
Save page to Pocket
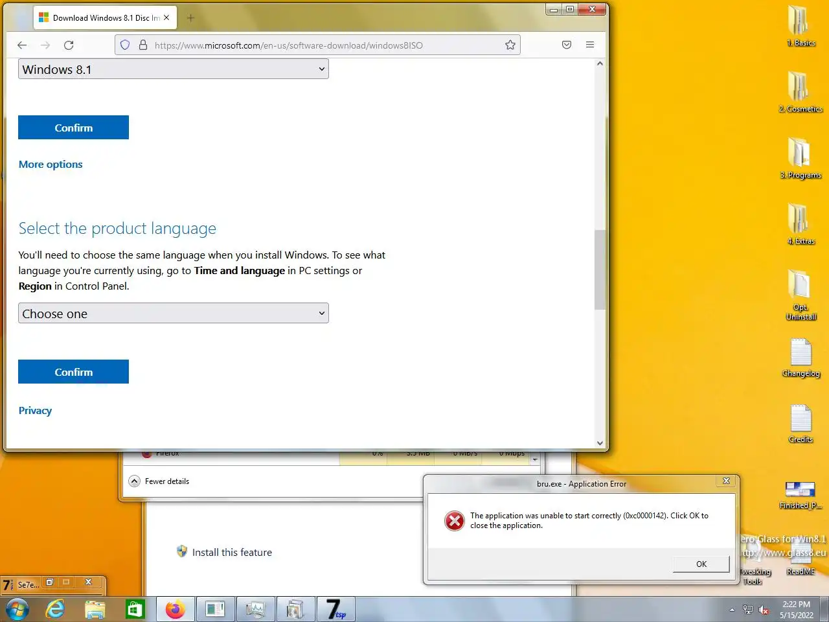[567, 45]
